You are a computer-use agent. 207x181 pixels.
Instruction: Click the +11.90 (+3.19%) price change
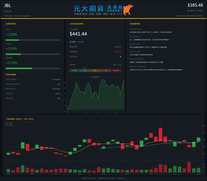pos(195,11)
